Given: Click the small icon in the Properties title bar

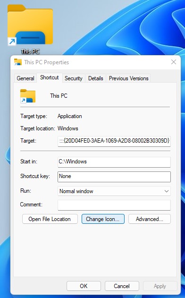Looking at the screenshot, I should pos(18,62).
